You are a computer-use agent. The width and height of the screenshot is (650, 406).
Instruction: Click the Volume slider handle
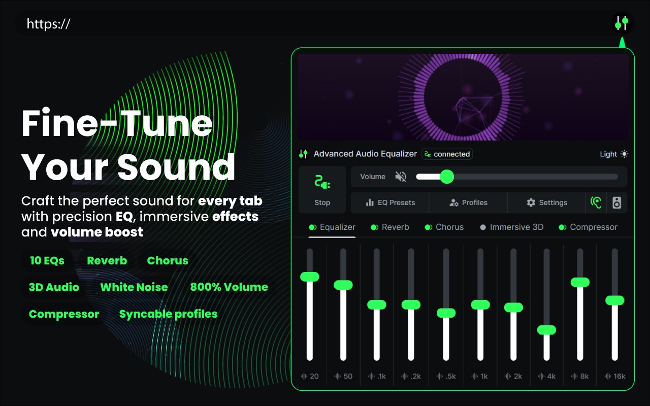(x=447, y=177)
